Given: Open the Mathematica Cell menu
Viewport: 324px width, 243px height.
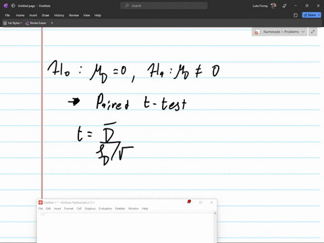Looking at the screenshot, I should click(79, 209).
